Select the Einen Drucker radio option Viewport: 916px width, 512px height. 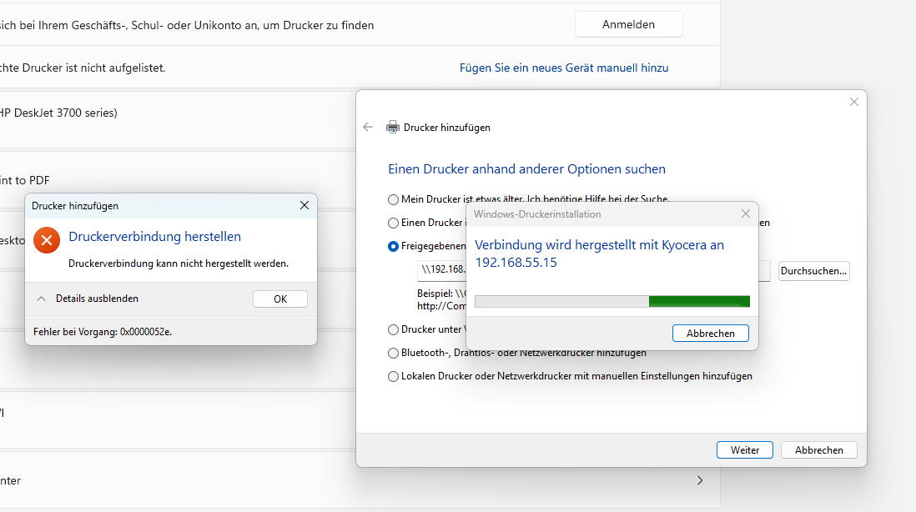click(392, 223)
